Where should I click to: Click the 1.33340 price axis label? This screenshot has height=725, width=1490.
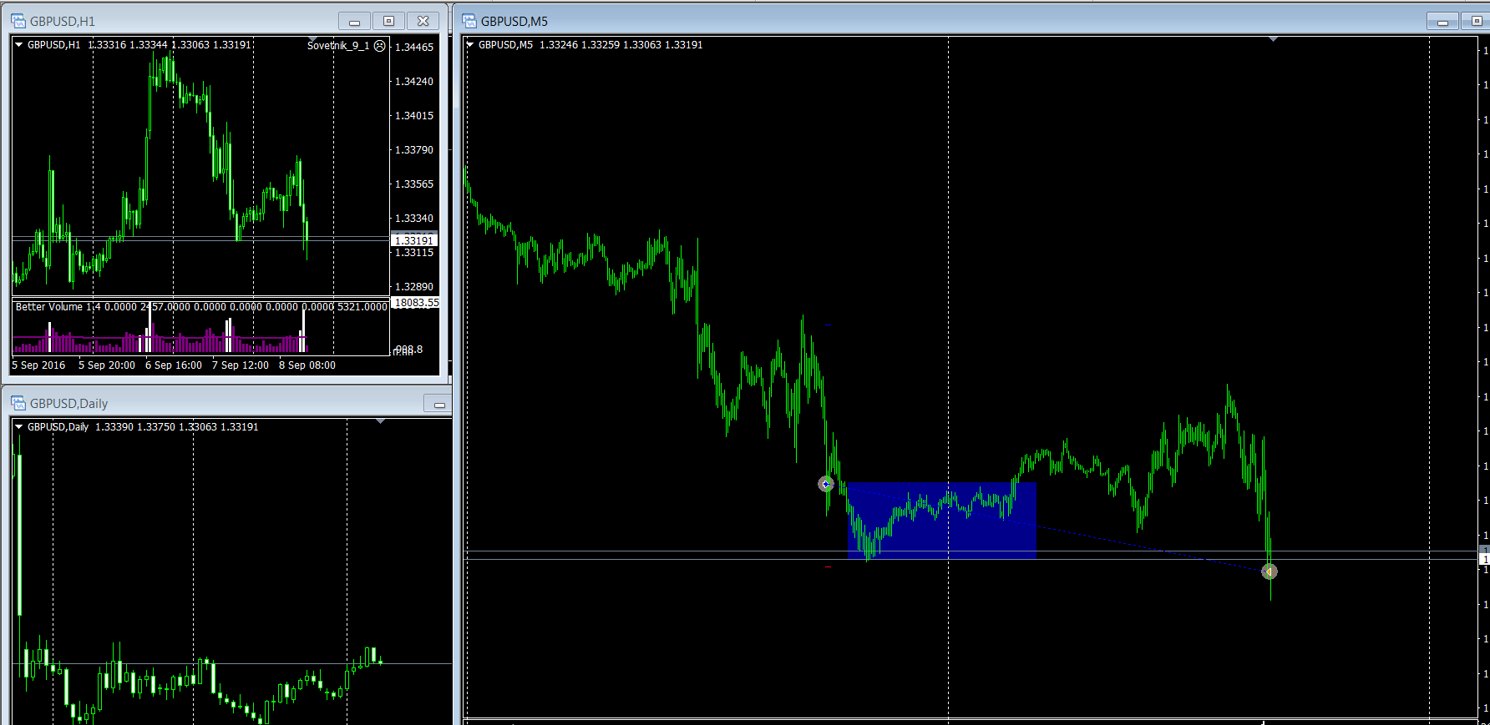414,219
